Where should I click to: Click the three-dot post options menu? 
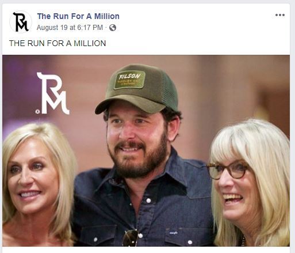(x=280, y=15)
